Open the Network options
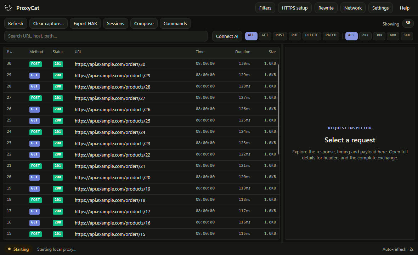The width and height of the screenshot is (418, 255). pos(353,8)
